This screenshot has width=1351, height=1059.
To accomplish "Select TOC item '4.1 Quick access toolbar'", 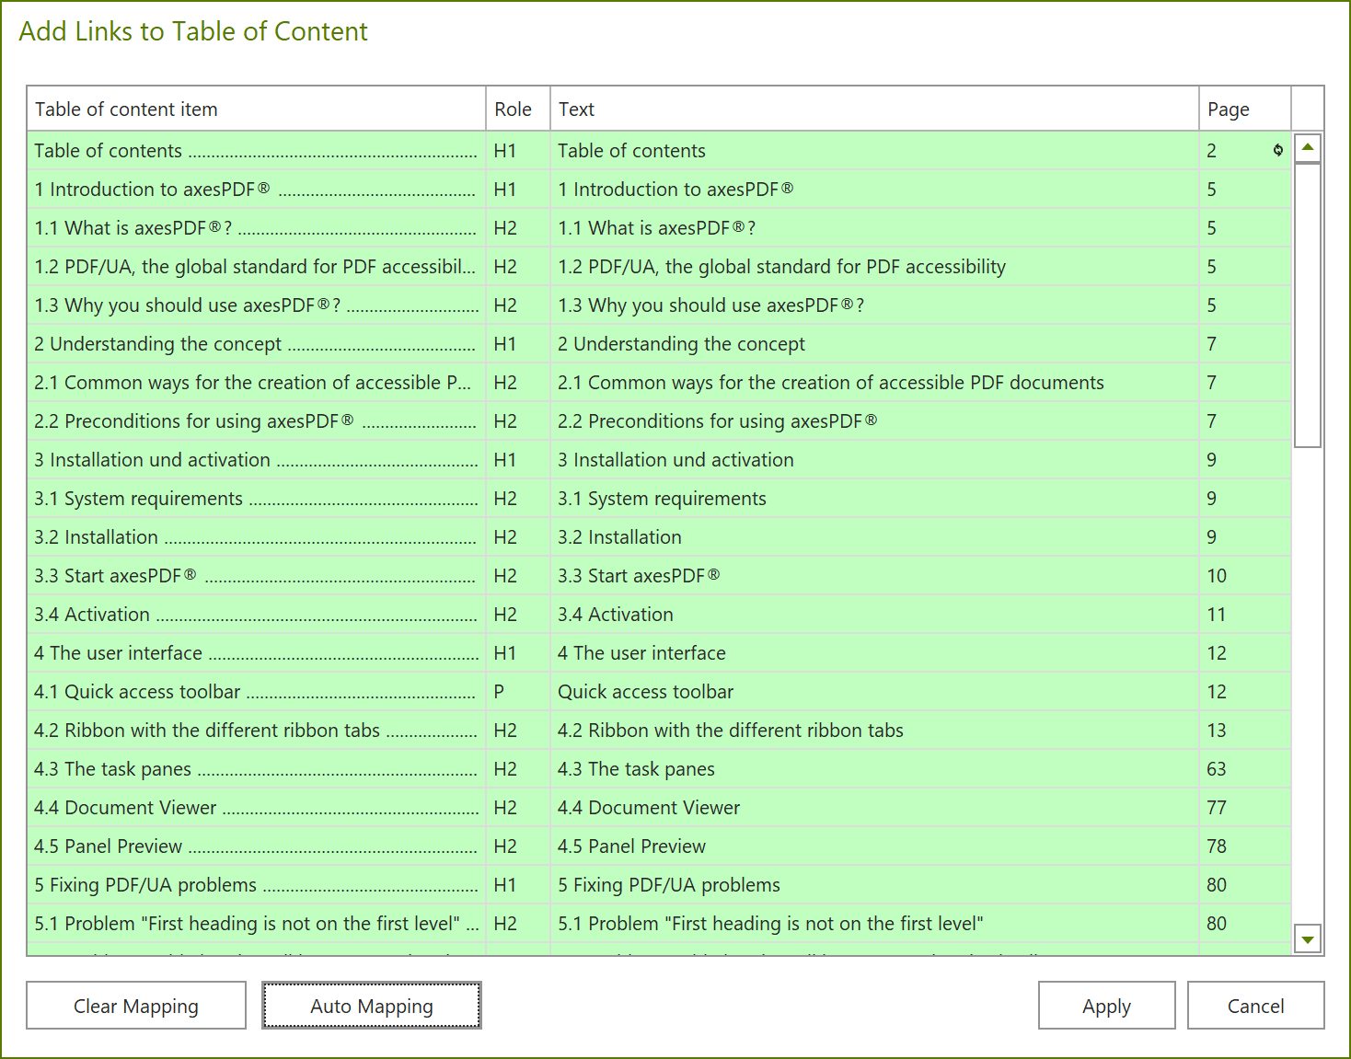I will pyautogui.click(x=257, y=692).
